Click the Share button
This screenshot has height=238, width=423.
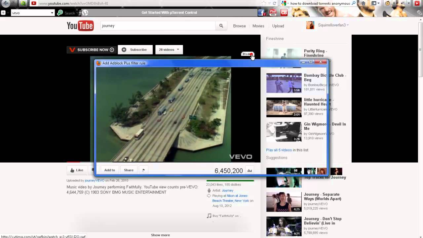(129, 170)
